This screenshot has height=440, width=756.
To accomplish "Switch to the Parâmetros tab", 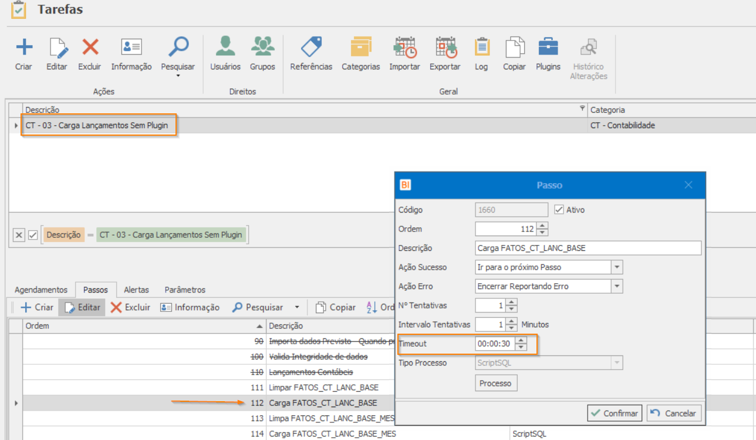I will [x=185, y=290].
